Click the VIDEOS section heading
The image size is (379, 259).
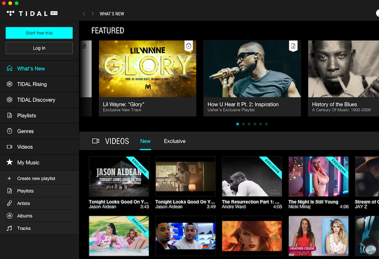(117, 141)
